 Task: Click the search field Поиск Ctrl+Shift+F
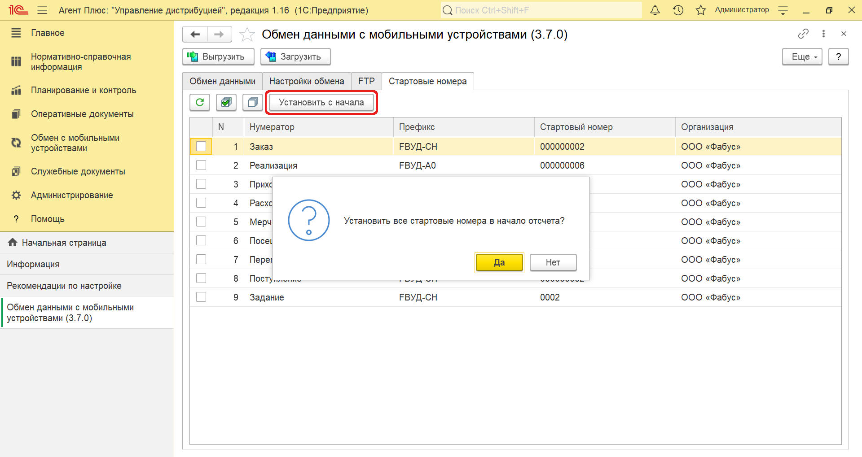point(541,10)
